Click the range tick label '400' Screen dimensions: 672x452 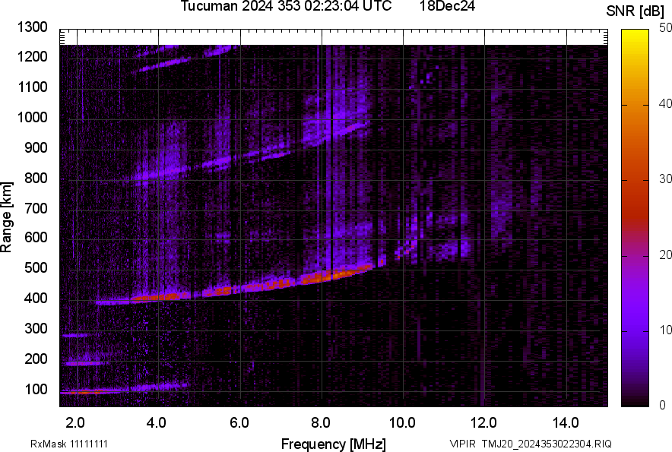pos(36,299)
